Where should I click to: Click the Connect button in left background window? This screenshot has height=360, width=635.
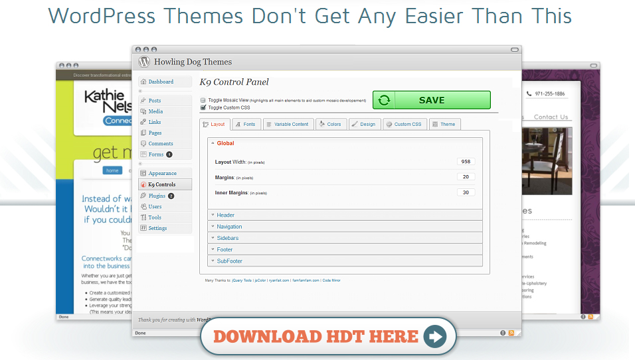pyautogui.click(x=118, y=121)
